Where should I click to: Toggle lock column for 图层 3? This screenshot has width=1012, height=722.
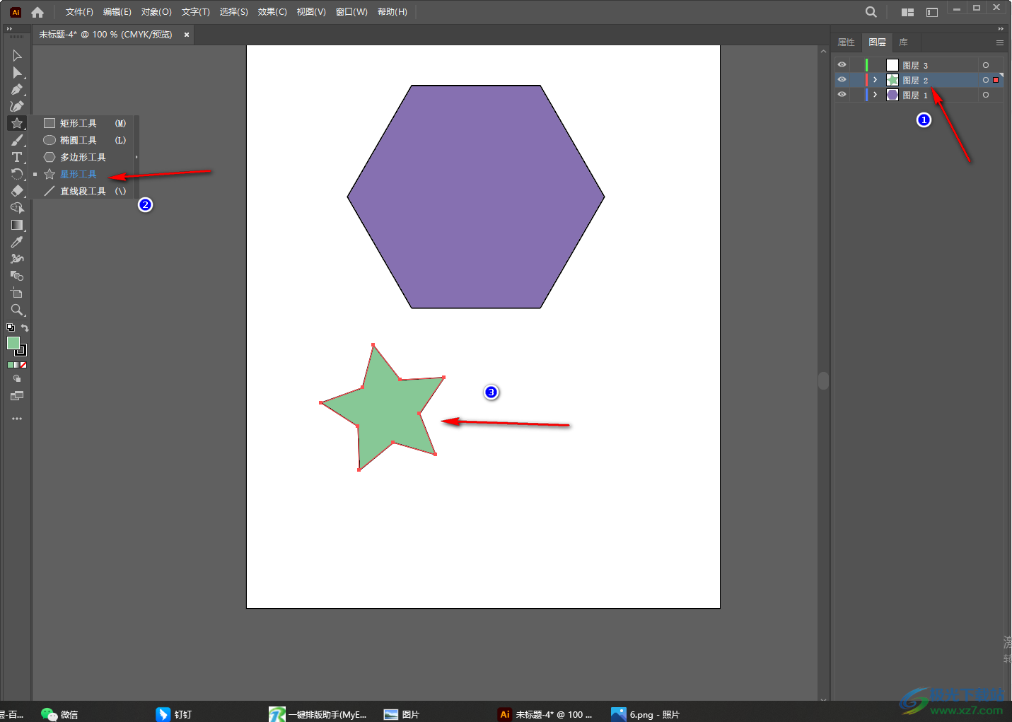pos(856,65)
